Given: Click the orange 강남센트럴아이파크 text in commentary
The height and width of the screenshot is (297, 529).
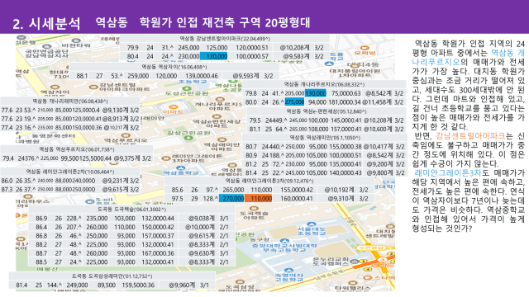Looking at the screenshot, I should click(x=470, y=136).
